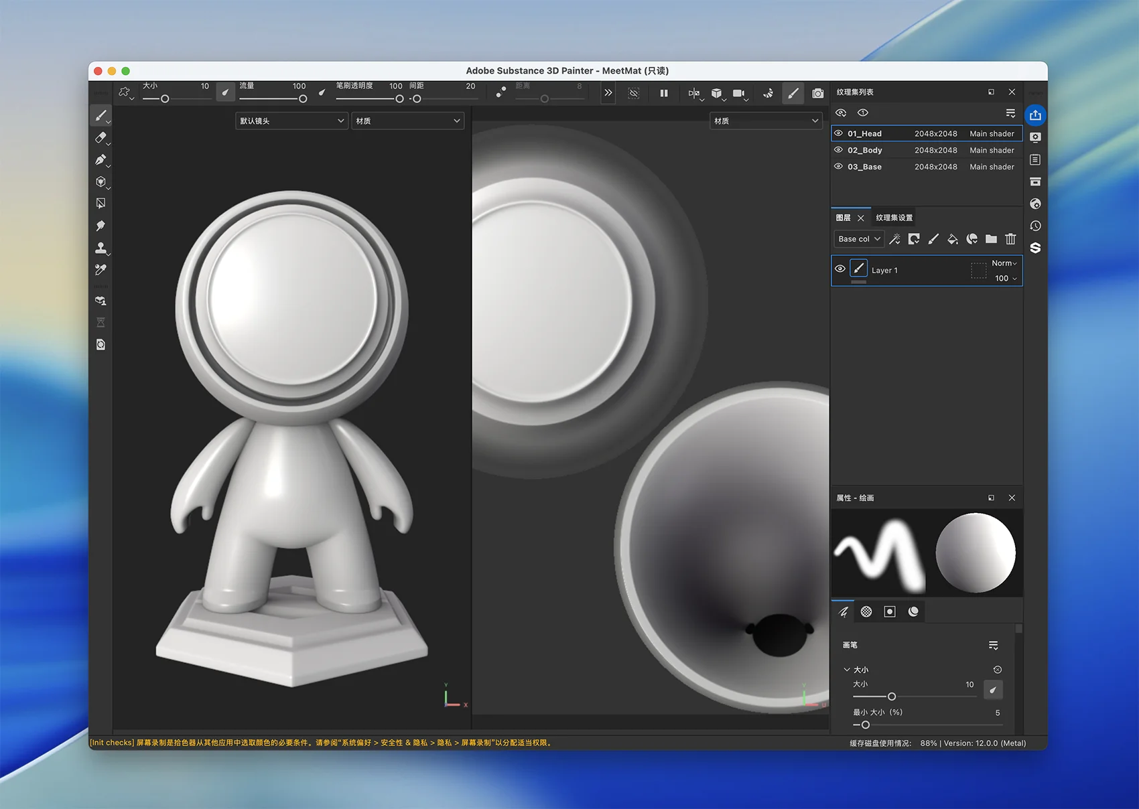The width and height of the screenshot is (1139, 809).
Task: Select the Polygon Fill tool
Action: click(x=100, y=204)
